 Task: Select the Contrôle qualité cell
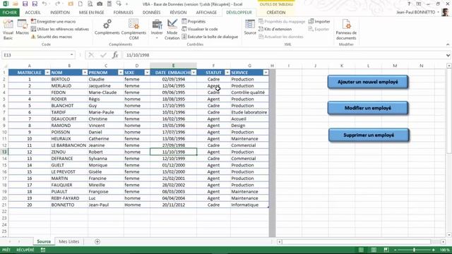pyautogui.click(x=249, y=92)
